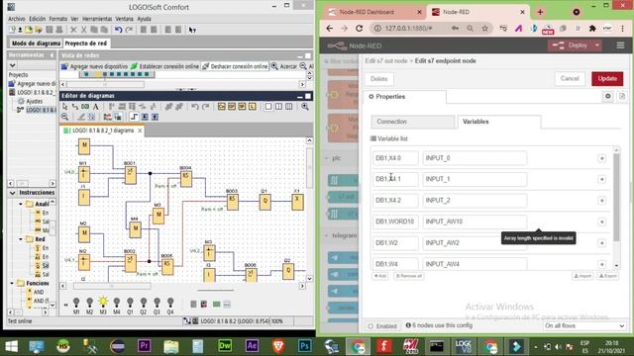Click the browser back arrow
Viewport: 634px width, 356px height.
(x=330, y=29)
